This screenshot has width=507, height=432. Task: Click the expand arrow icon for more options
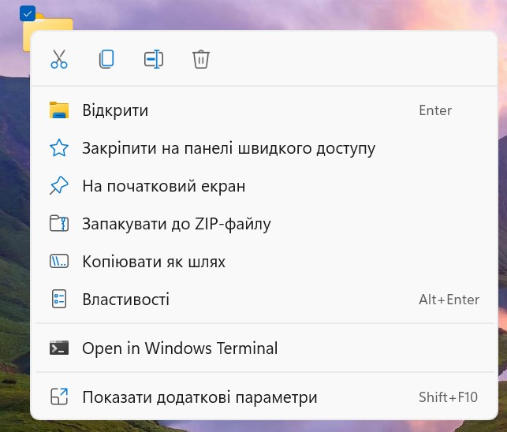[59, 397]
